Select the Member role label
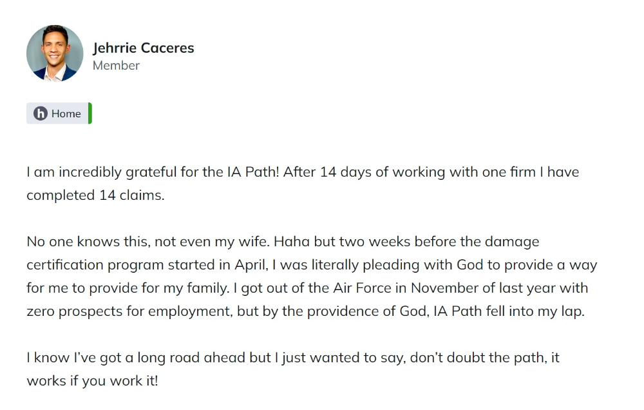 (116, 65)
